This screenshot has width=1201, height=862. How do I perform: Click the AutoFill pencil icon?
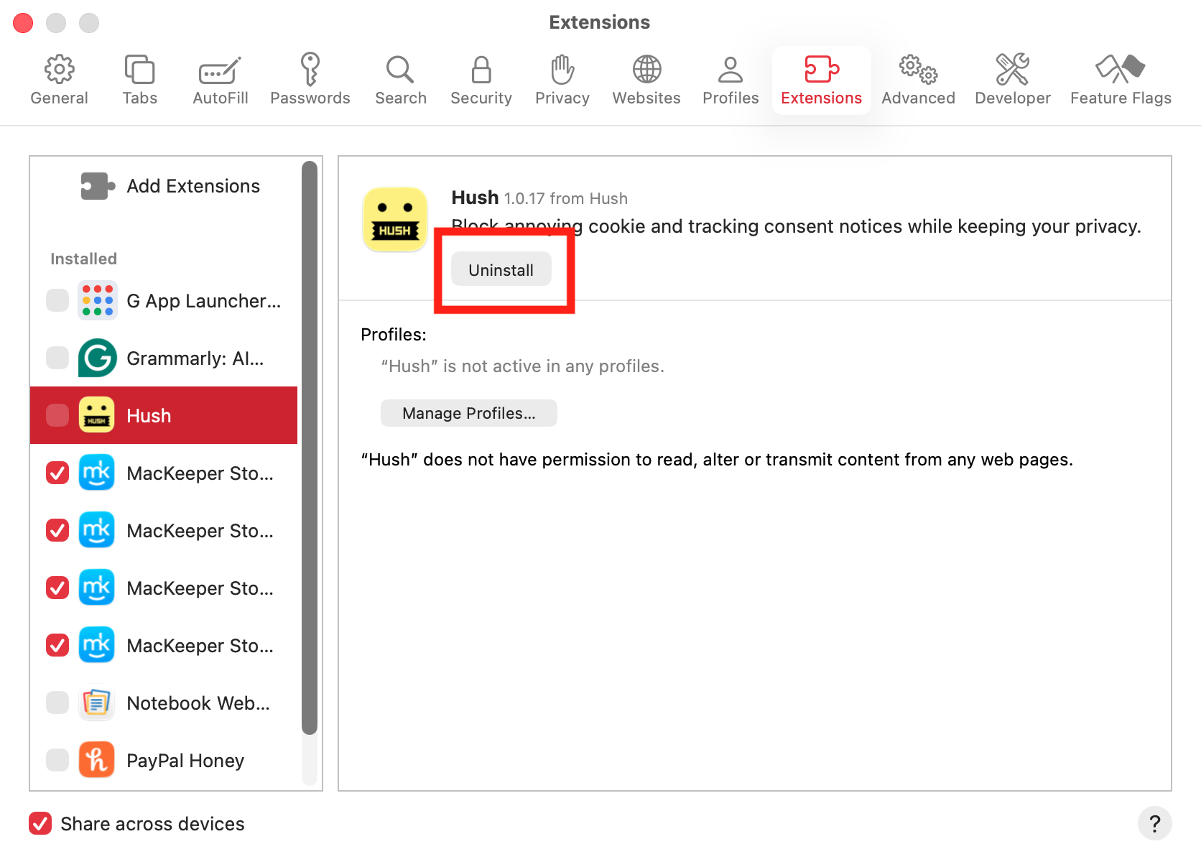[x=220, y=70]
